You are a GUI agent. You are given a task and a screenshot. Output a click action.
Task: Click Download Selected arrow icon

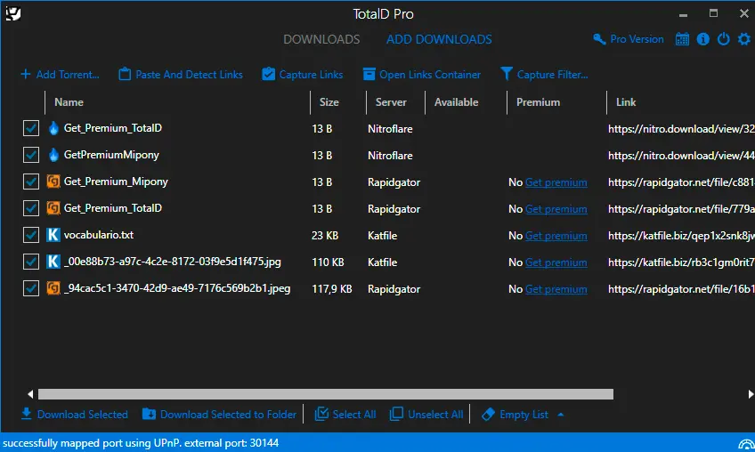(27, 414)
